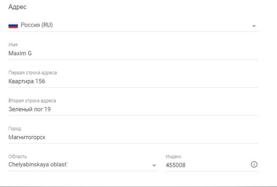The image size is (277, 187).
Task: Click the word "Зеленый" in second address line
Action: 20,109
